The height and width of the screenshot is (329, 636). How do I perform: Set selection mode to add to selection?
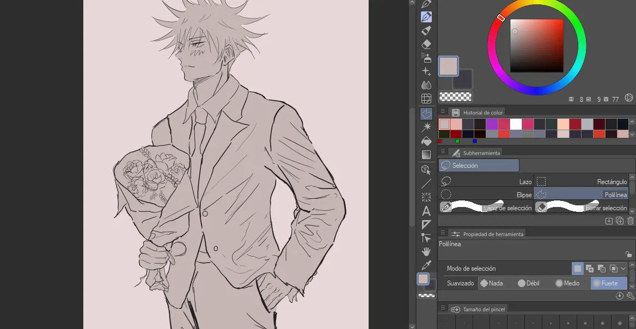click(x=590, y=269)
